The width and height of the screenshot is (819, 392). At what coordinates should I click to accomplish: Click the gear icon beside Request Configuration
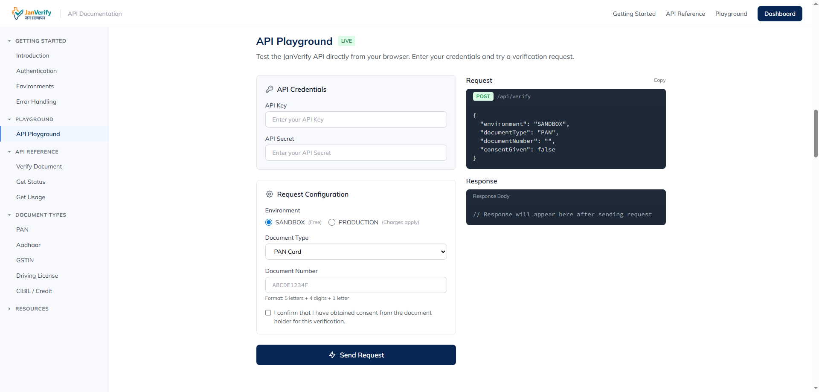(x=270, y=194)
